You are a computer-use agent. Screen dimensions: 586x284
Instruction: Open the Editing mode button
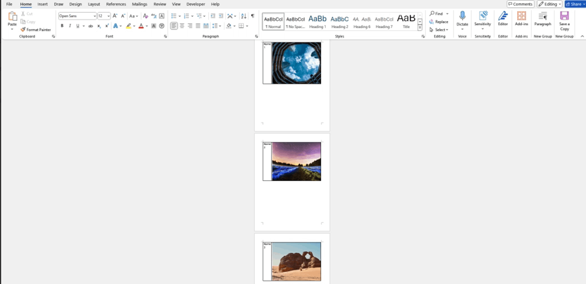(x=549, y=4)
